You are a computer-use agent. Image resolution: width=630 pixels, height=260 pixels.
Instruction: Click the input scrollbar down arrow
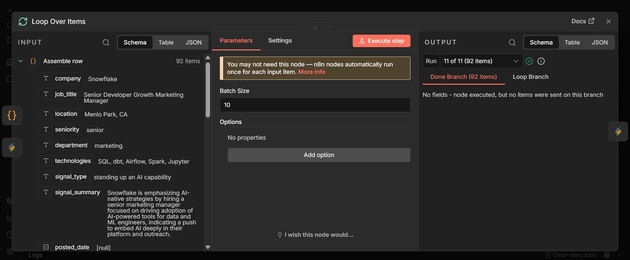tap(208, 247)
